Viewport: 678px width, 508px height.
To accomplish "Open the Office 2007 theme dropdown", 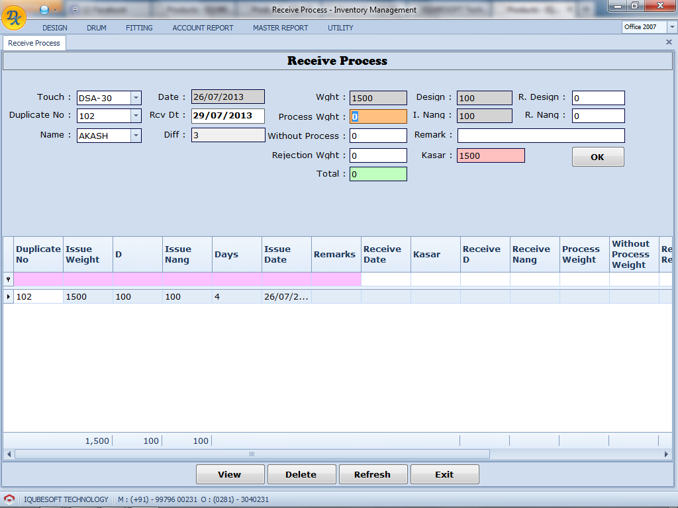I will point(672,27).
